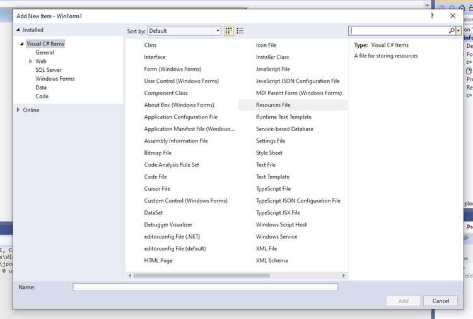Viewport: 473px width, 319px height.
Task: Select Visual C# Items tree node
Action: click(45, 43)
